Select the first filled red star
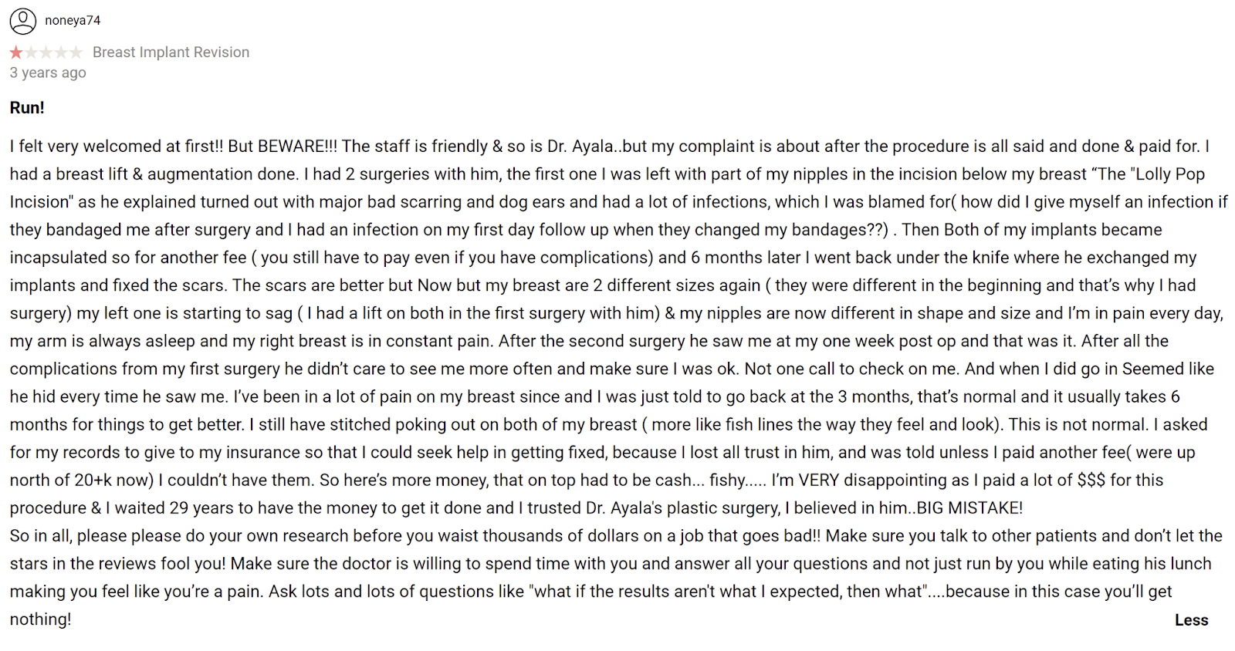 [x=16, y=52]
